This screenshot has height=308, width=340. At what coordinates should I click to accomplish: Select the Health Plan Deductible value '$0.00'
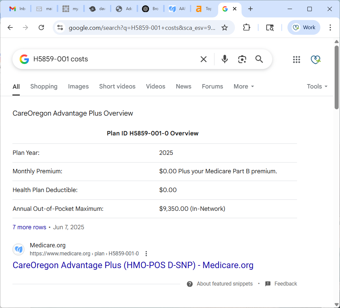pyautogui.click(x=168, y=190)
